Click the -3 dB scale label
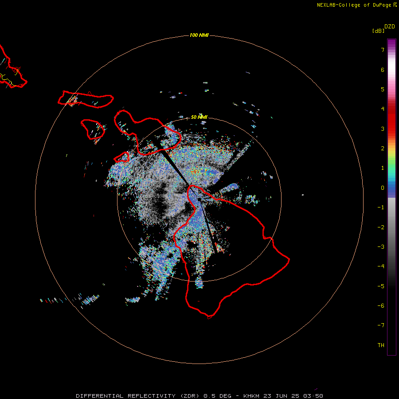Screen dimensions: 399x399 pyautogui.click(x=381, y=247)
